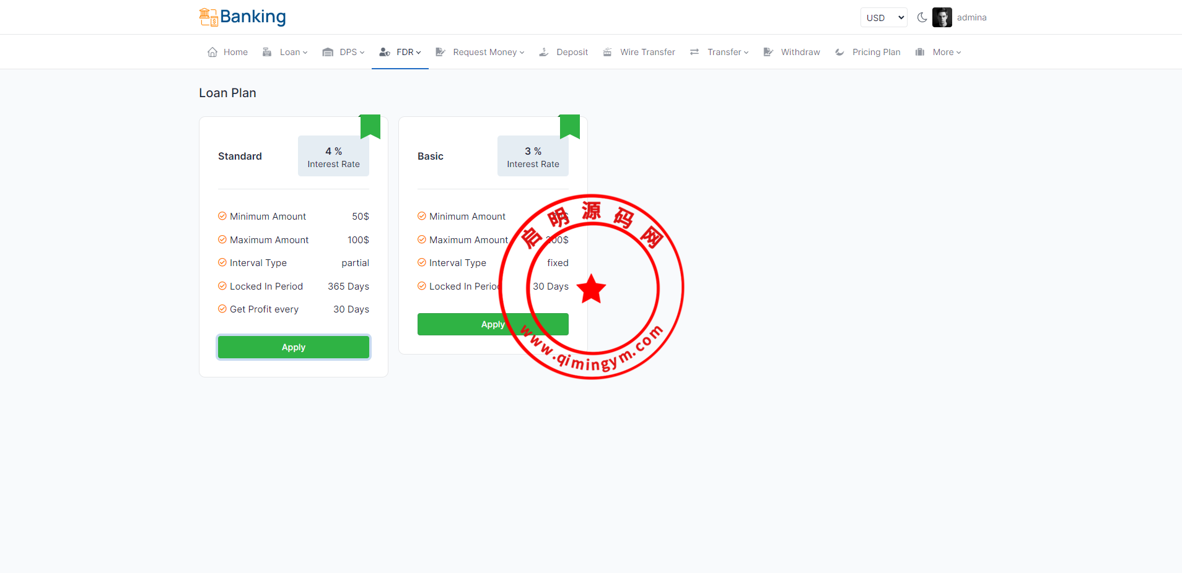
Task: Click the Deposit icon
Action: tap(544, 52)
